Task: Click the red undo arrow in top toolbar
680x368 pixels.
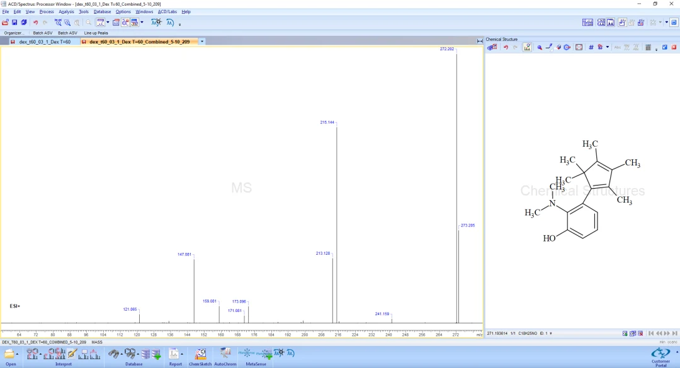Action: coord(35,23)
